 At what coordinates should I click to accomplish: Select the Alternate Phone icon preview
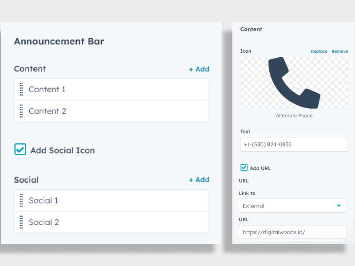pyautogui.click(x=294, y=82)
